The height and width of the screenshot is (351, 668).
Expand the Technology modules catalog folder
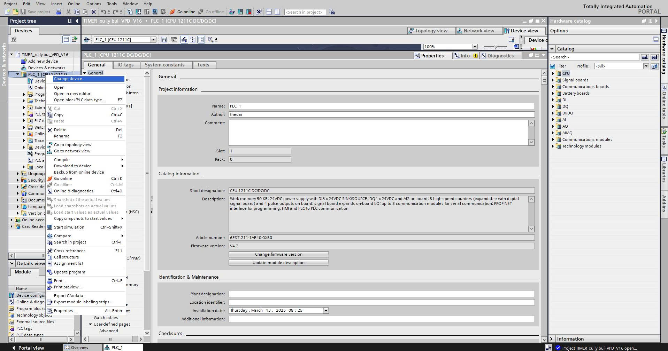[553, 146]
